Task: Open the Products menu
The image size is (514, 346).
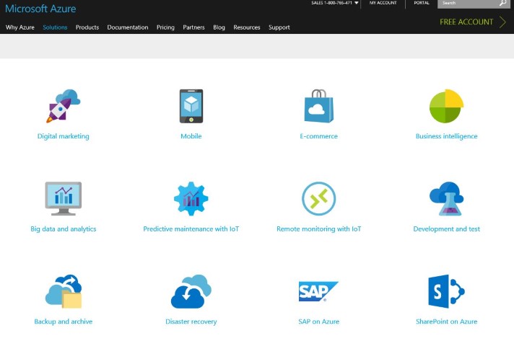Action: [87, 27]
